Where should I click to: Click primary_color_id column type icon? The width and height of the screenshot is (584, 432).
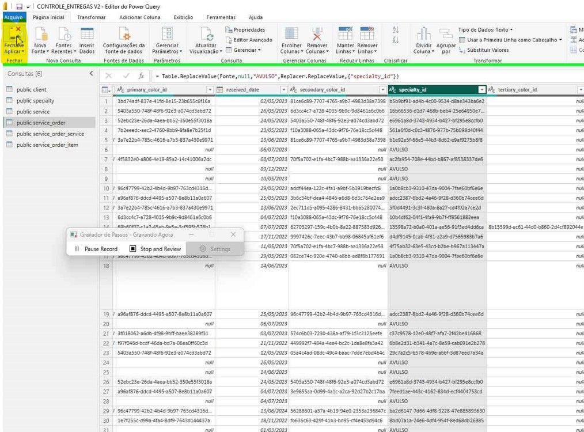[121, 90]
